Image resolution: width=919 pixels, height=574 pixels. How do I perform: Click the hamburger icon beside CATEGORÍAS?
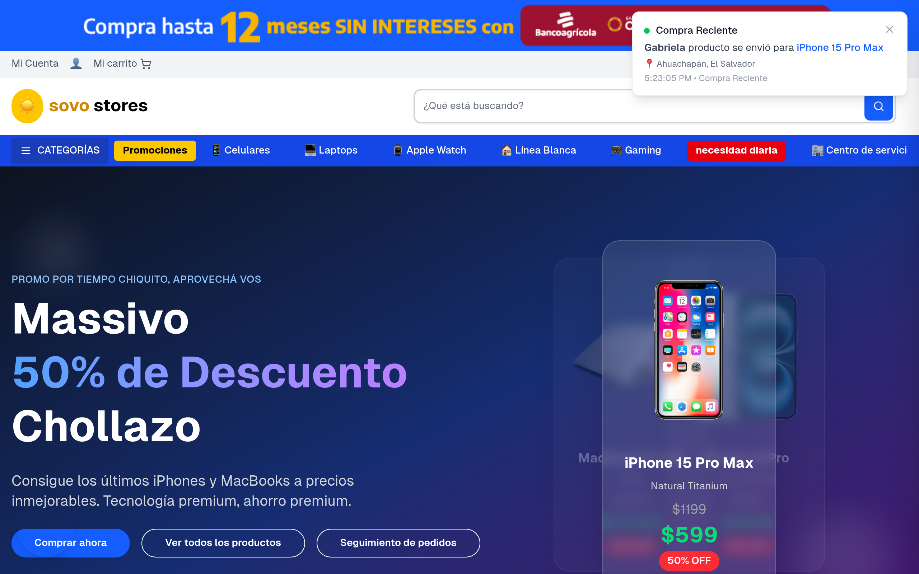[26, 151]
